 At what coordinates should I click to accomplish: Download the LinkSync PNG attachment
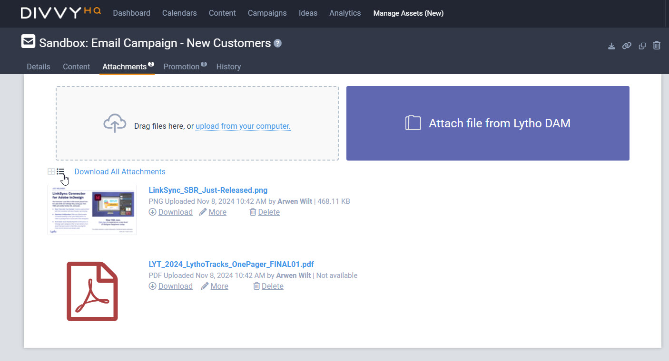(x=171, y=212)
